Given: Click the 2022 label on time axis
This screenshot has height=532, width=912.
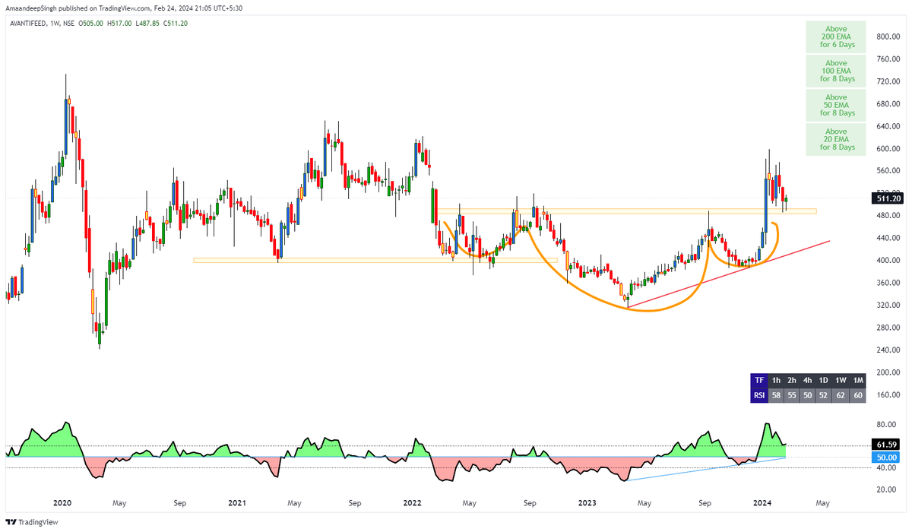Looking at the screenshot, I should click(412, 503).
